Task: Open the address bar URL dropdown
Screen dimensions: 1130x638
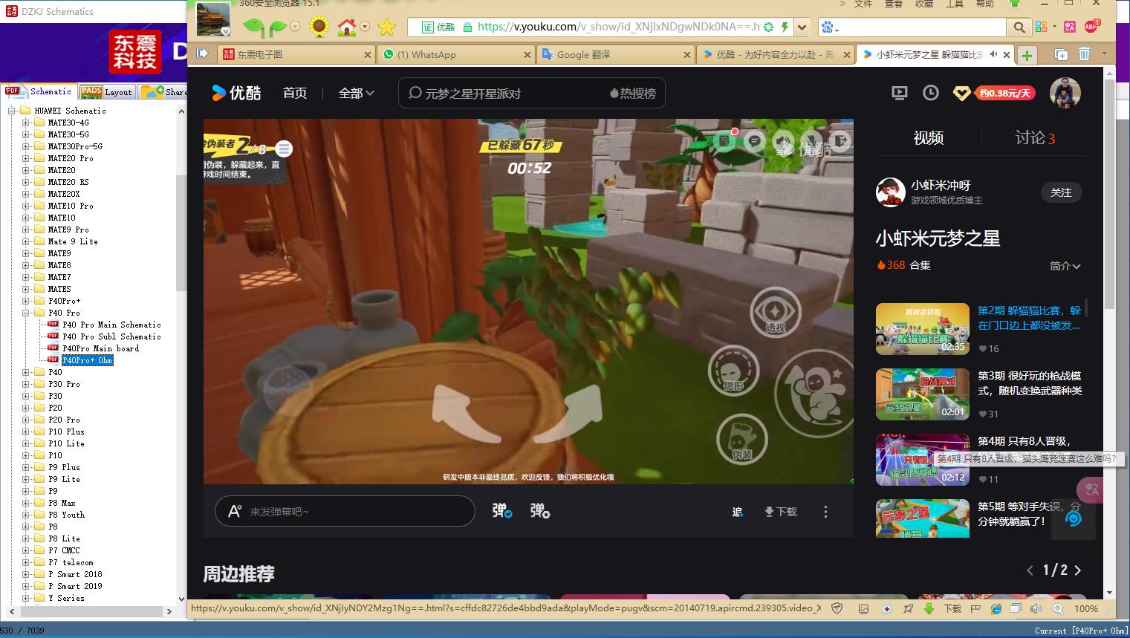Action: [802, 27]
